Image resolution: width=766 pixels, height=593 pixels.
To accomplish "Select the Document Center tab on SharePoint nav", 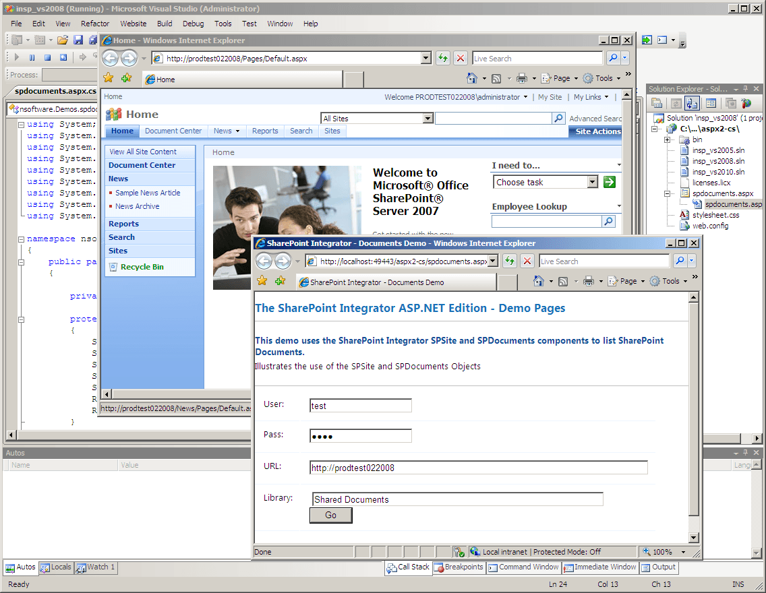I will [173, 131].
